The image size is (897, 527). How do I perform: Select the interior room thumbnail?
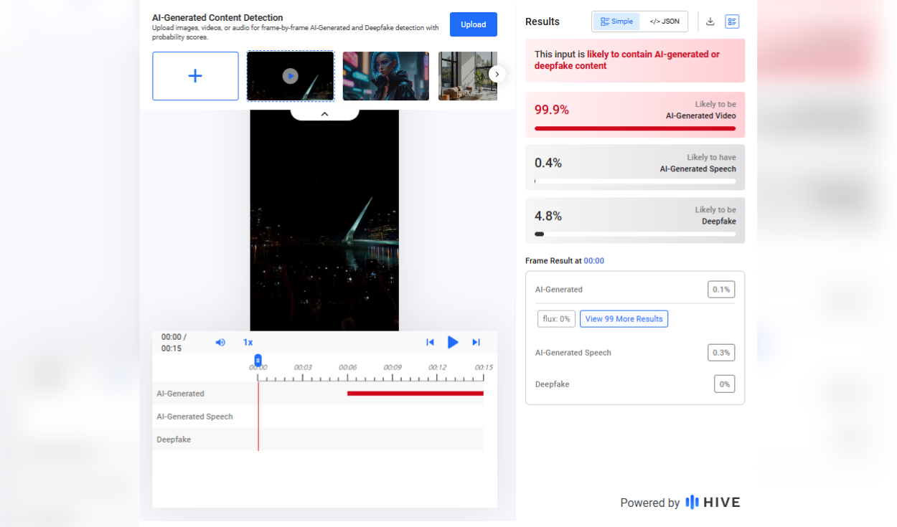(x=468, y=76)
